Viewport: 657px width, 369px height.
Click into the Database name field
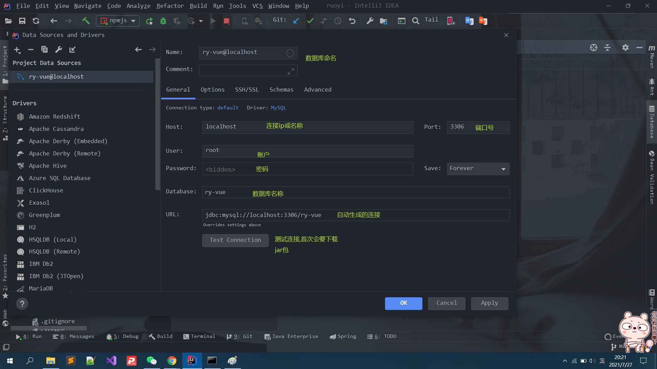tap(356, 192)
